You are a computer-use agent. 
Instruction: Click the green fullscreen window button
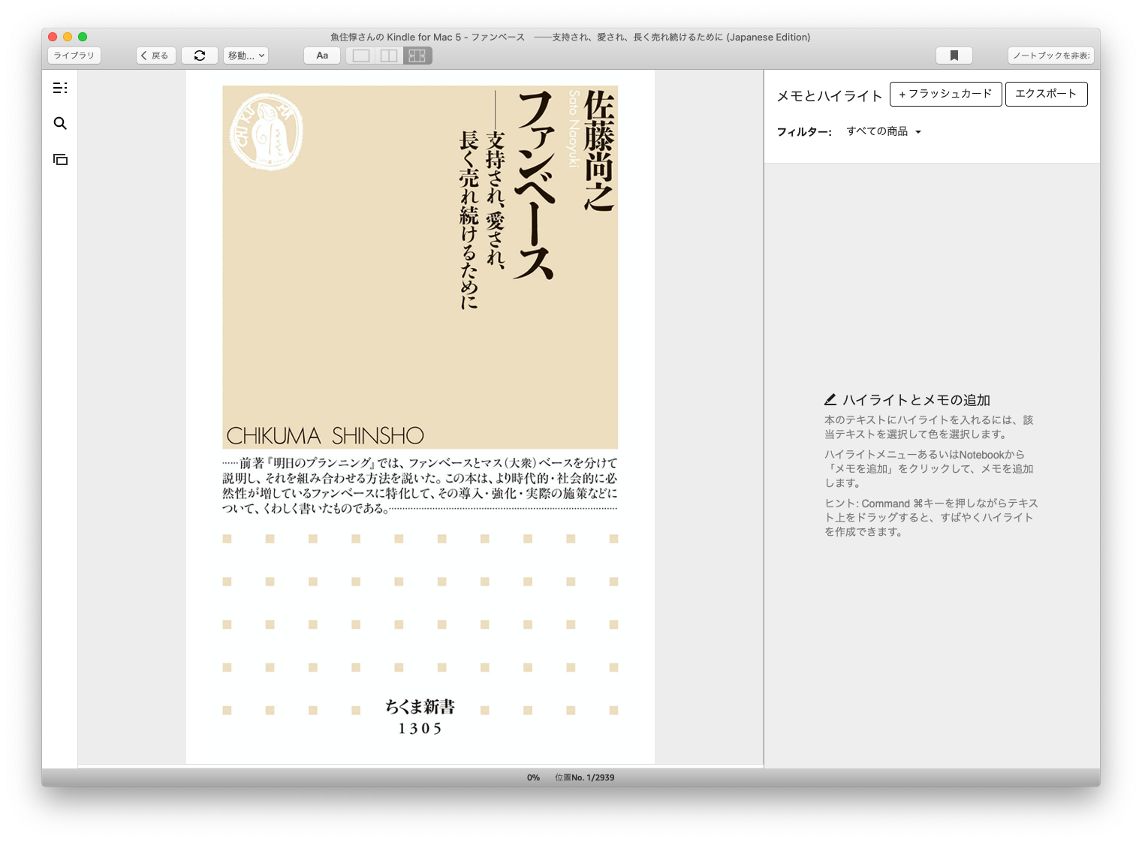(x=83, y=37)
